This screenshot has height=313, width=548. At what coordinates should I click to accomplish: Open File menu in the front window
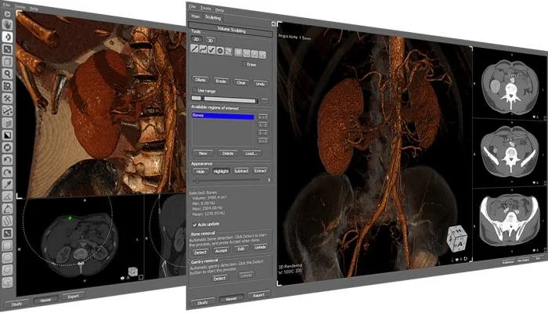click(x=193, y=6)
